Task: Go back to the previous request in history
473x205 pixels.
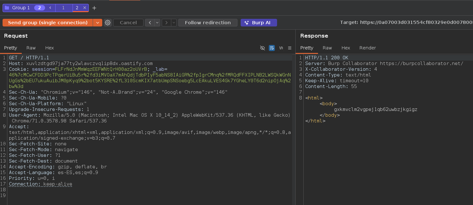Action: click(x=150, y=23)
